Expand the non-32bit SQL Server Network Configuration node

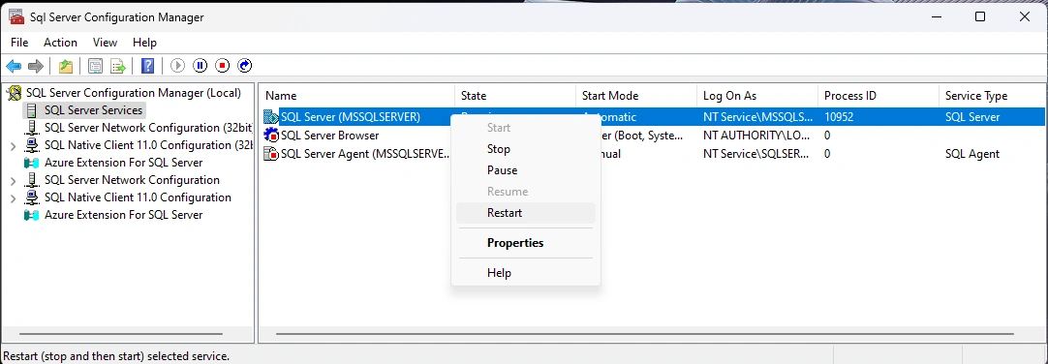[13, 180]
